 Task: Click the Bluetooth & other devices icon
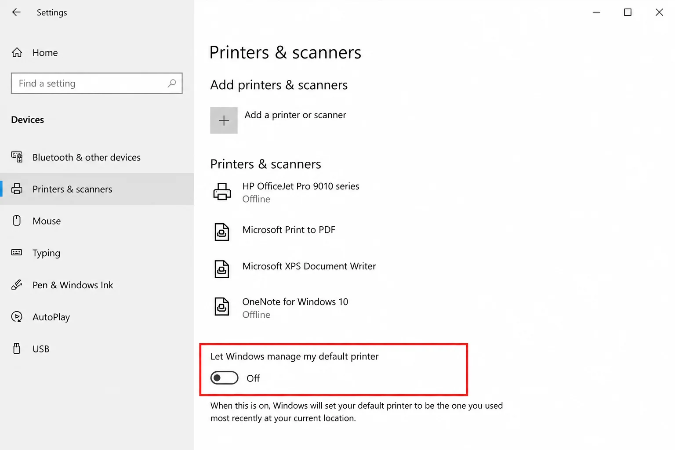(x=17, y=157)
